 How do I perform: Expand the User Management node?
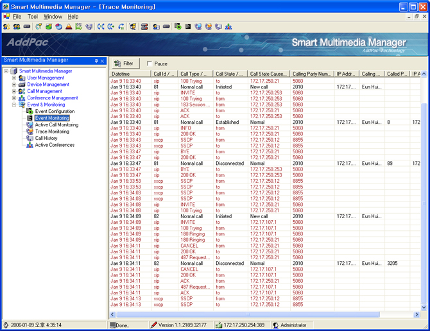[x=14, y=78]
